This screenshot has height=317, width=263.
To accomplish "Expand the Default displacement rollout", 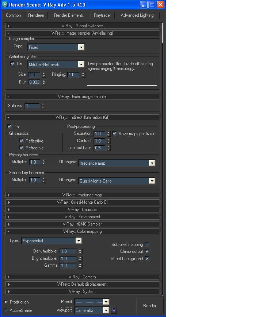I will (x=82, y=284).
